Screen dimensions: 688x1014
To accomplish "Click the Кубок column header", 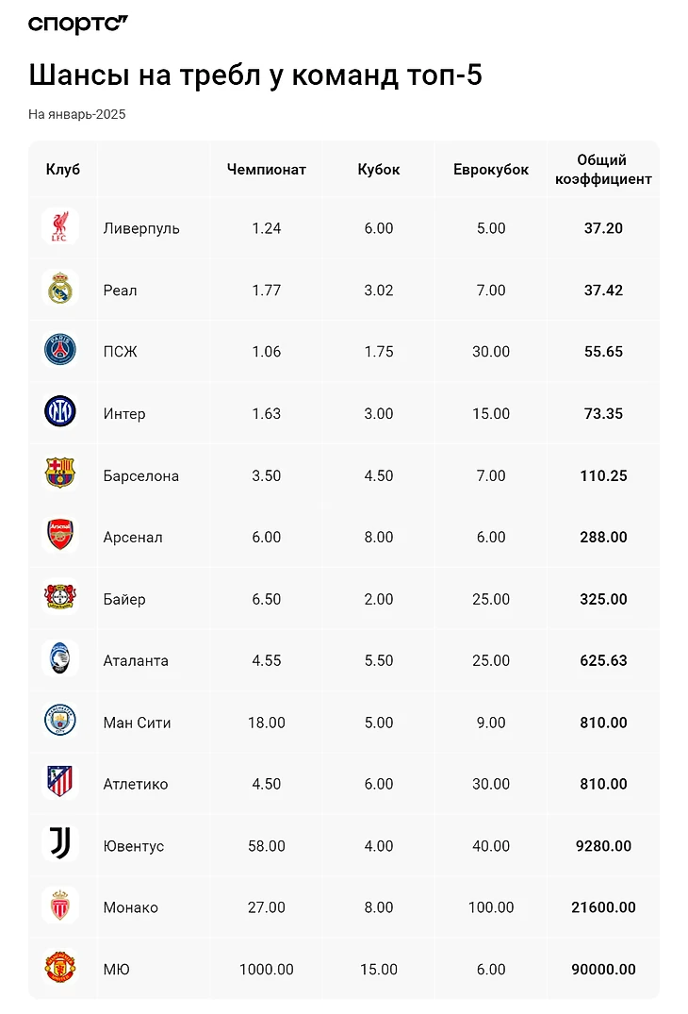I will [379, 170].
